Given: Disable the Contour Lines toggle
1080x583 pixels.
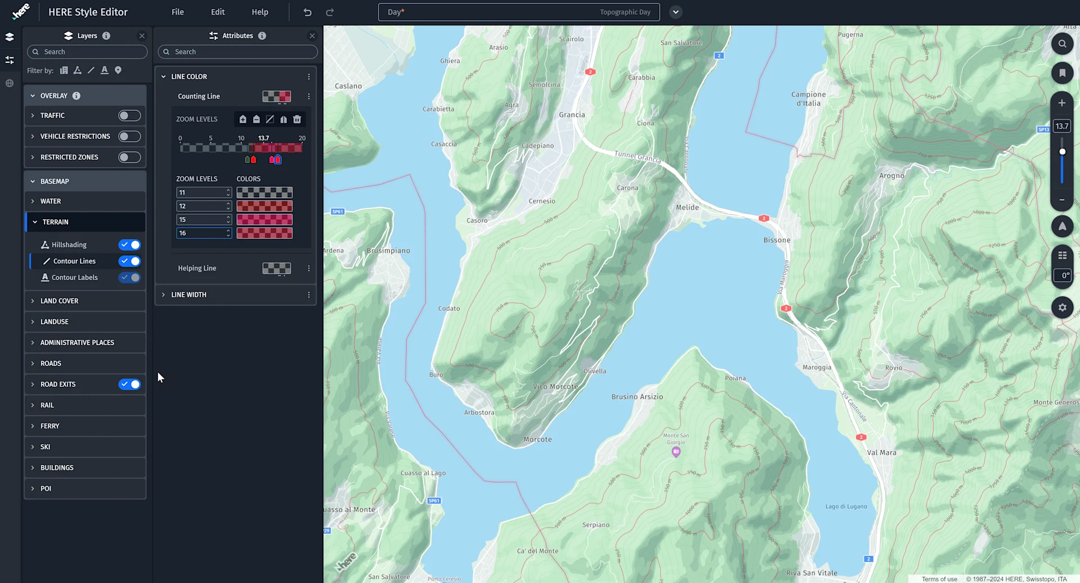Looking at the screenshot, I should 129,261.
